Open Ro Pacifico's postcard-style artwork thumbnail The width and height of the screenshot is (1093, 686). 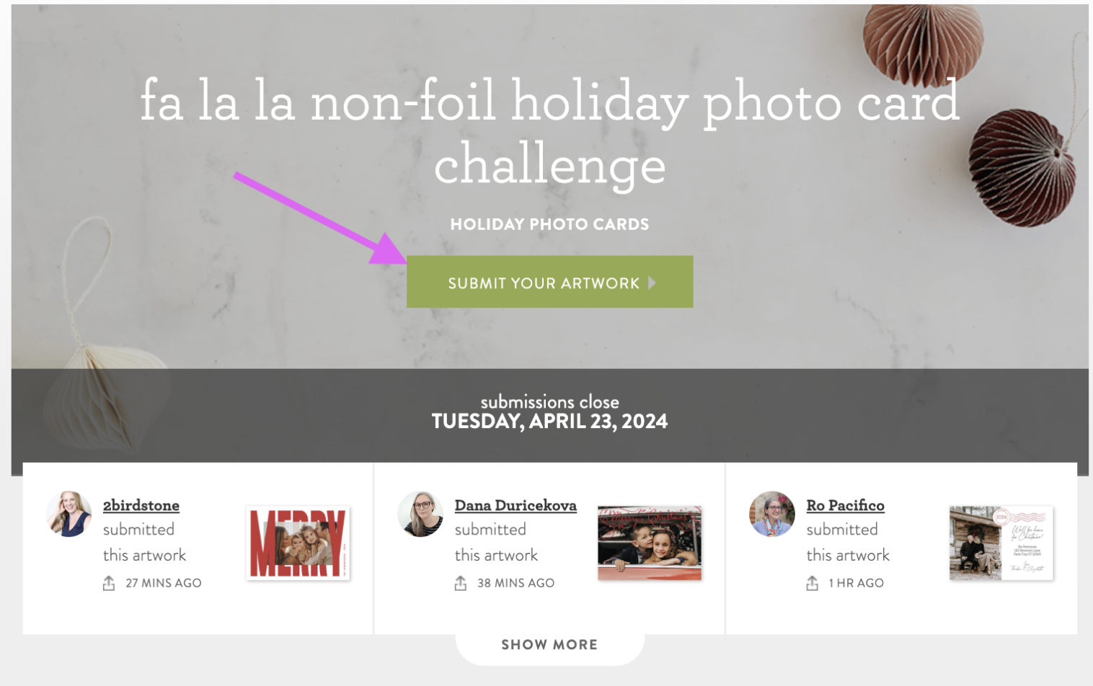(x=1001, y=543)
